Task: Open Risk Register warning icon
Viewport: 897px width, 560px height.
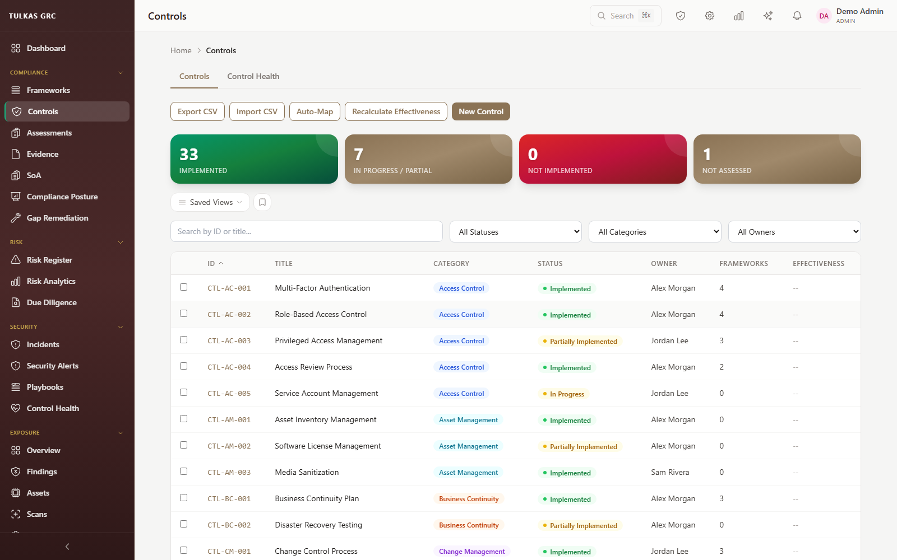Action: (16, 260)
